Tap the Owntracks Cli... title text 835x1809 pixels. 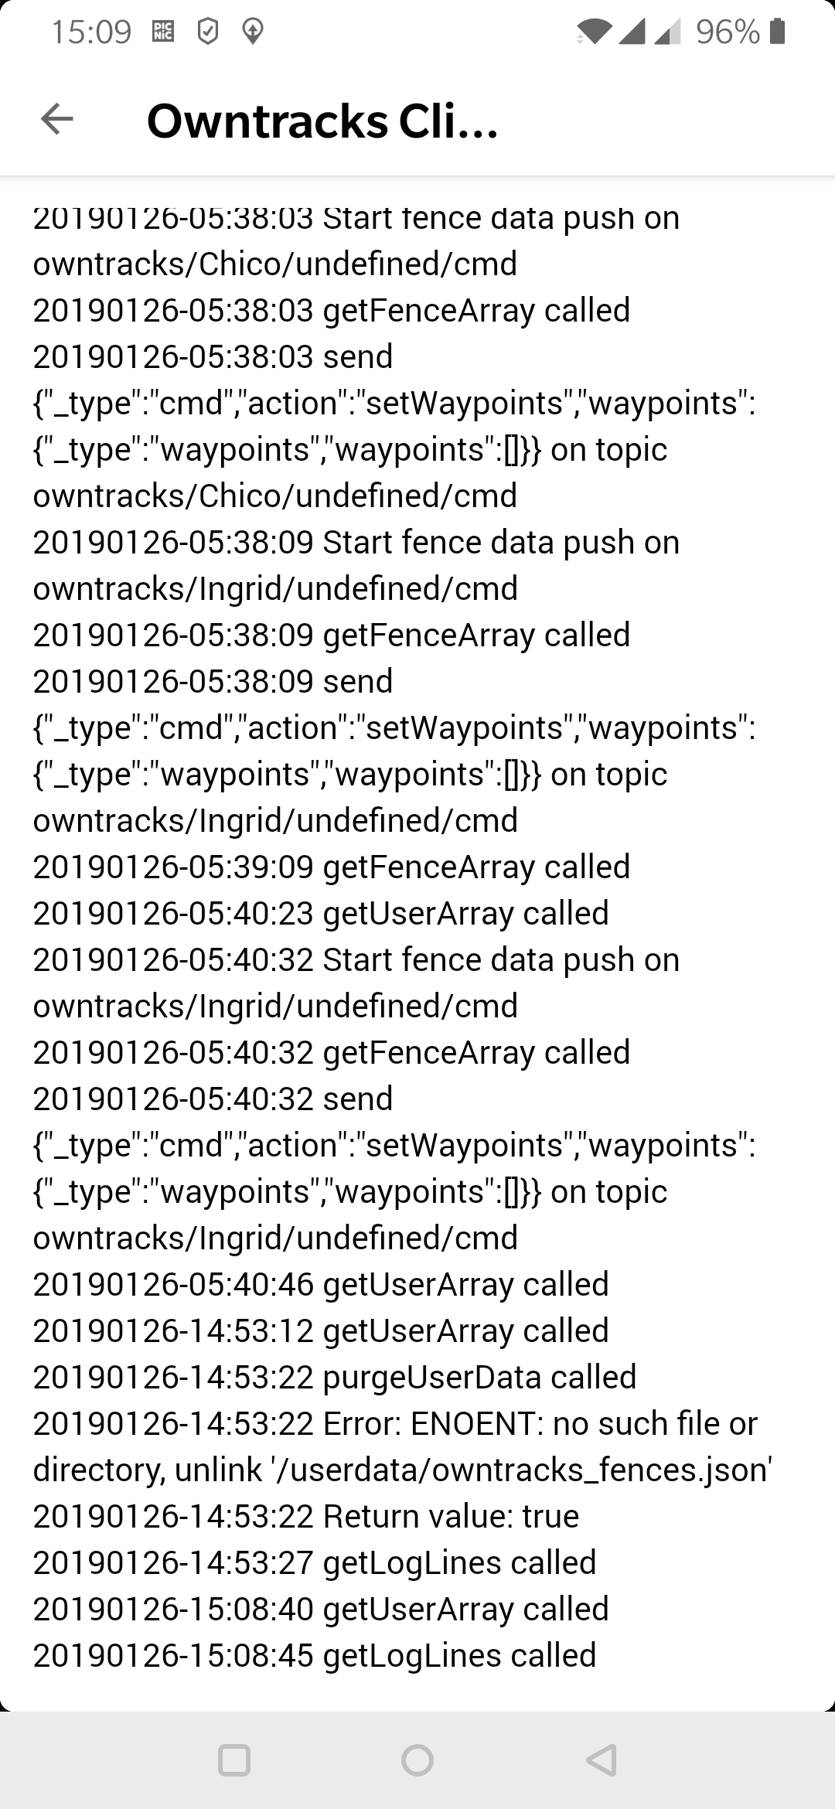[322, 121]
